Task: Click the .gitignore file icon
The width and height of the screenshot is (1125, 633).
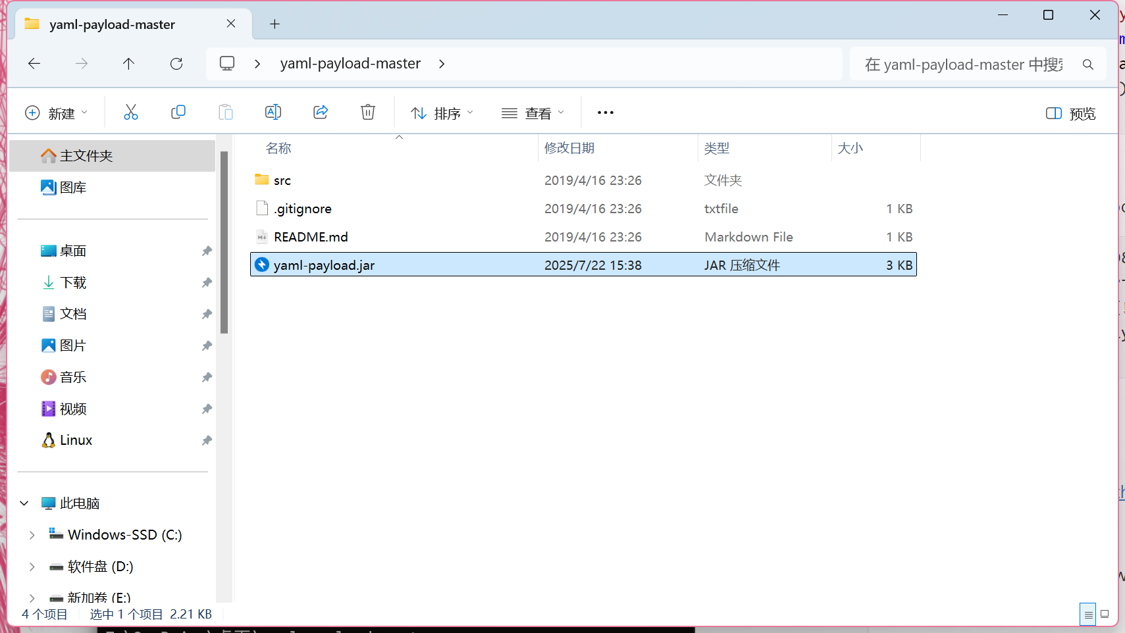Action: pos(262,208)
